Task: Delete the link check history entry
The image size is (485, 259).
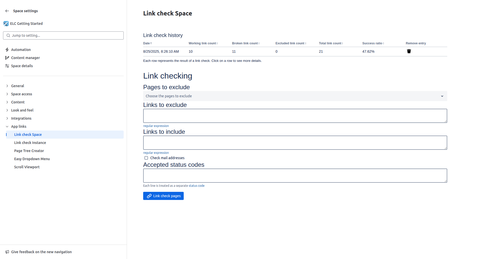Action: coord(409,51)
